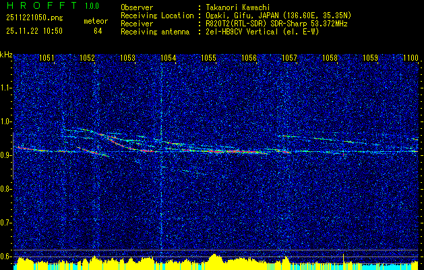
Task: Click the 1054 time marker
Action: tap(169, 57)
